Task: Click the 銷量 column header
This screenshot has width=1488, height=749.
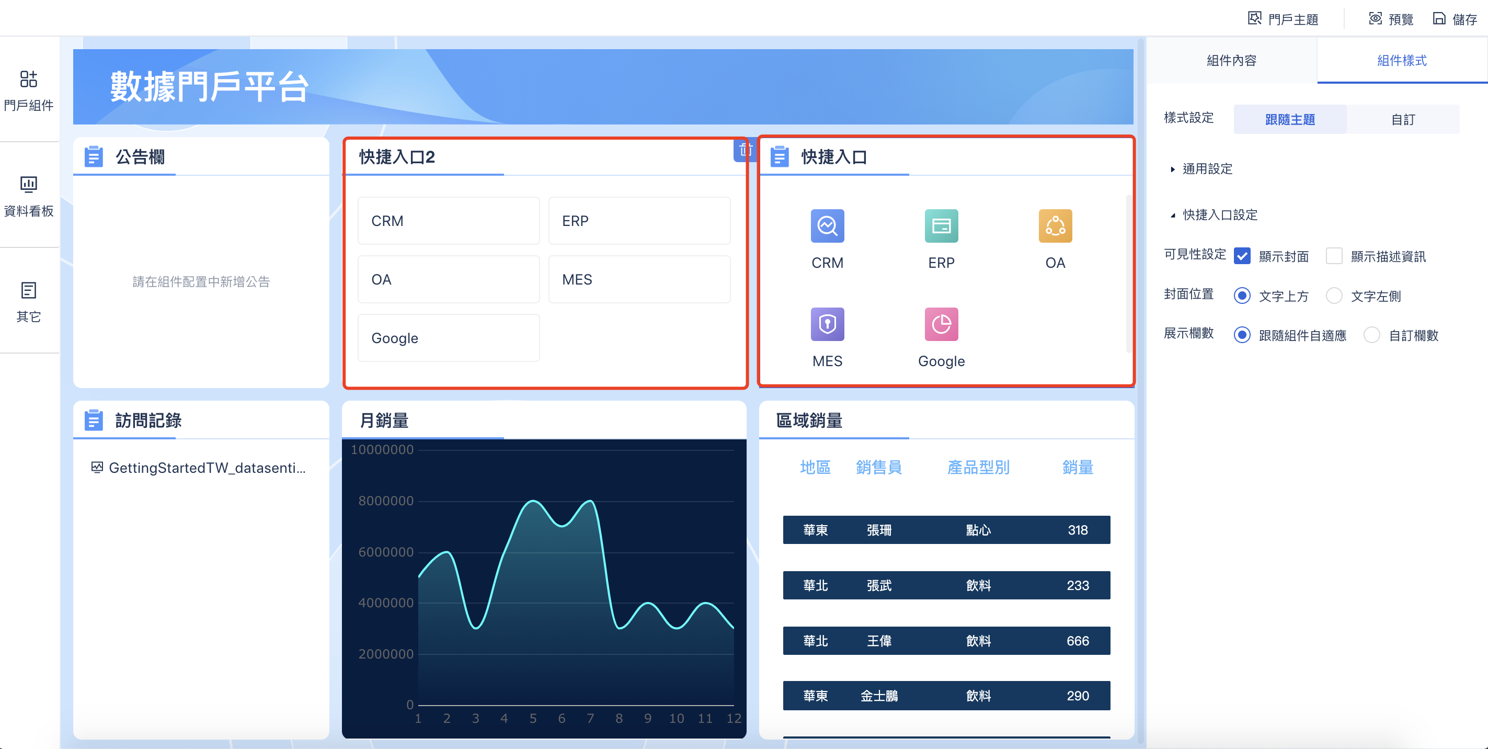Action: 1077,467
